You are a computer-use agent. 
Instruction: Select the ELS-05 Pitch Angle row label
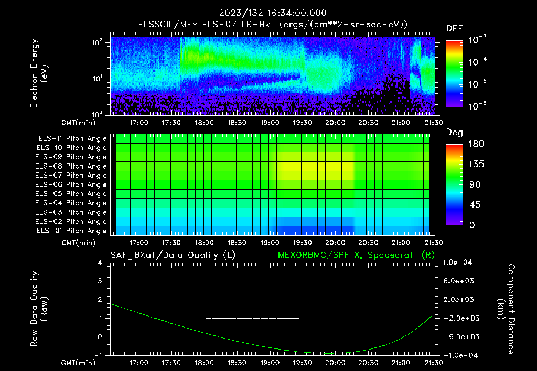[71, 194]
